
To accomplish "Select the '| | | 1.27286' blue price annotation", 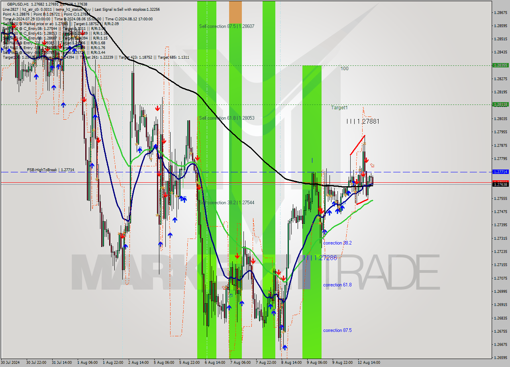I will point(320,258).
